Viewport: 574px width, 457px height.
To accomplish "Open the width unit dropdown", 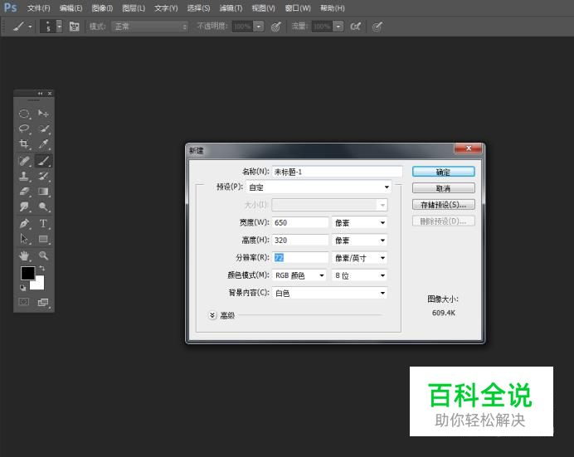I will [x=359, y=222].
